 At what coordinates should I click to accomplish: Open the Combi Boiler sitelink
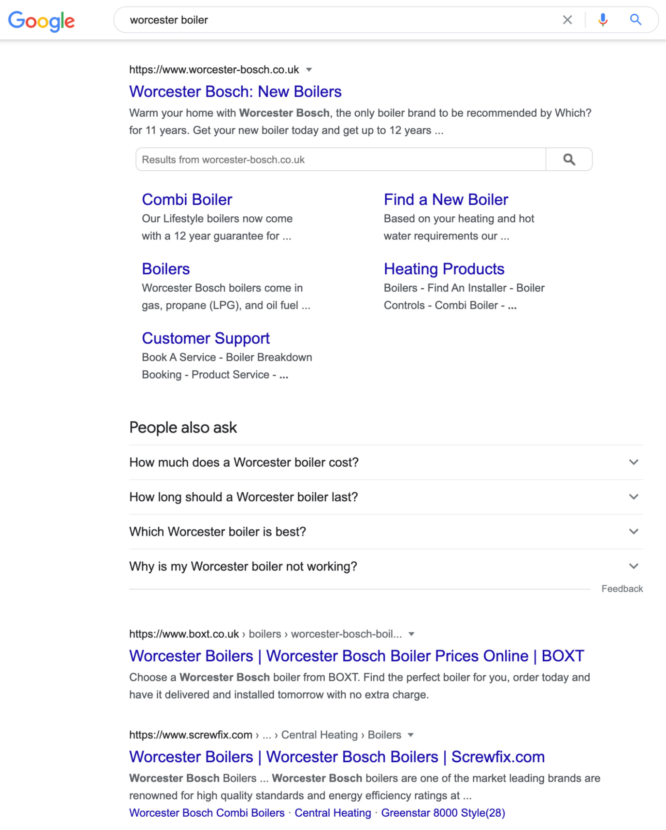pos(187,200)
